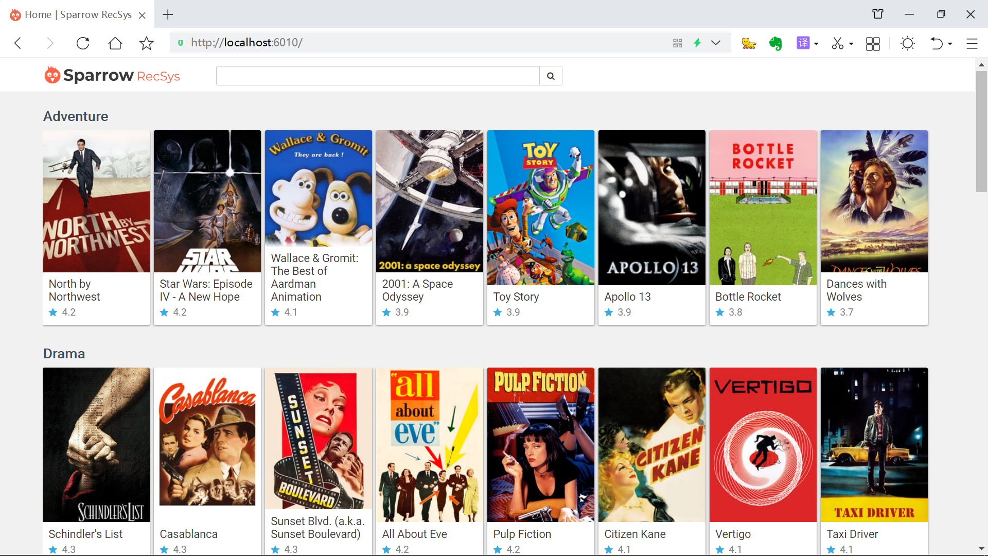Image resolution: width=988 pixels, height=556 pixels.
Task: Click the scrollbar up arrow
Action: point(981,65)
